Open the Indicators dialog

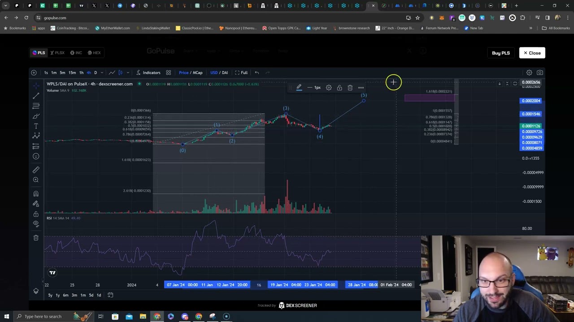click(x=148, y=72)
